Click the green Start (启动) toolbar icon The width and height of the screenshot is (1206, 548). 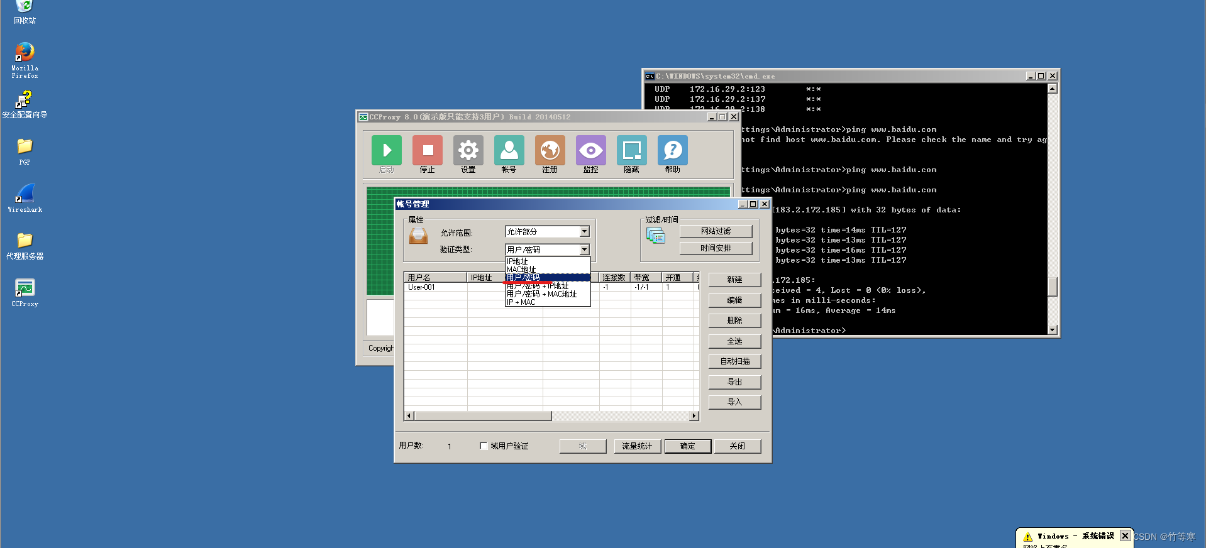[387, 150]
